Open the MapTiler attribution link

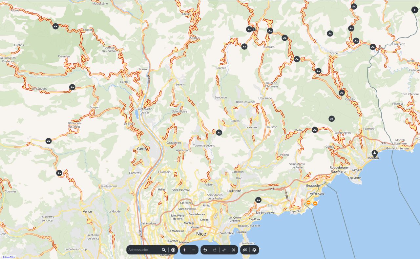point(10,257)
